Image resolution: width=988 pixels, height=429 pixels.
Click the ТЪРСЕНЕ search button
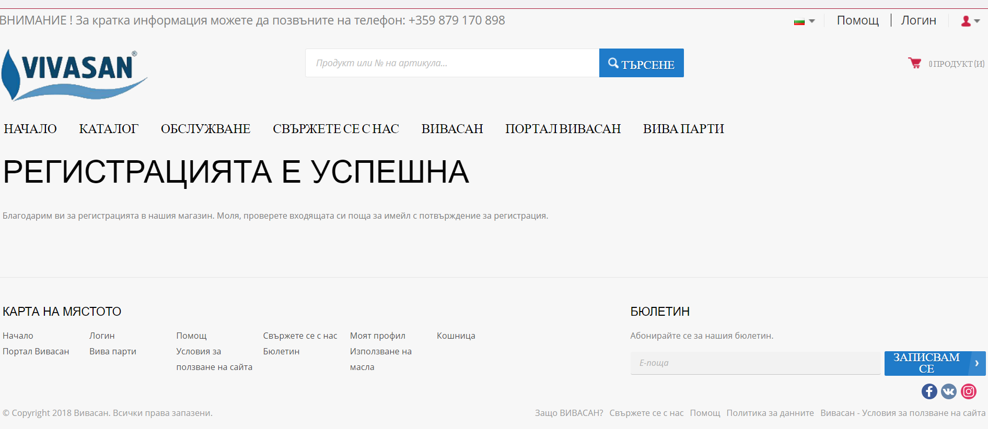[x=641, y=63]
